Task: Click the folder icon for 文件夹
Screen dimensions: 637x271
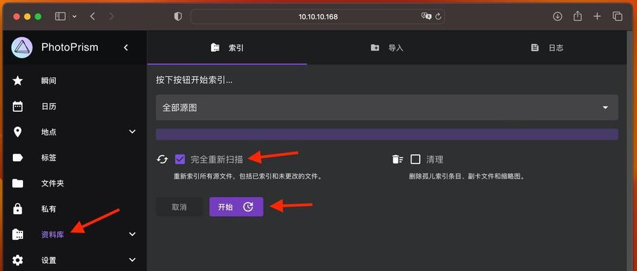Action: (x=18, y=183)
